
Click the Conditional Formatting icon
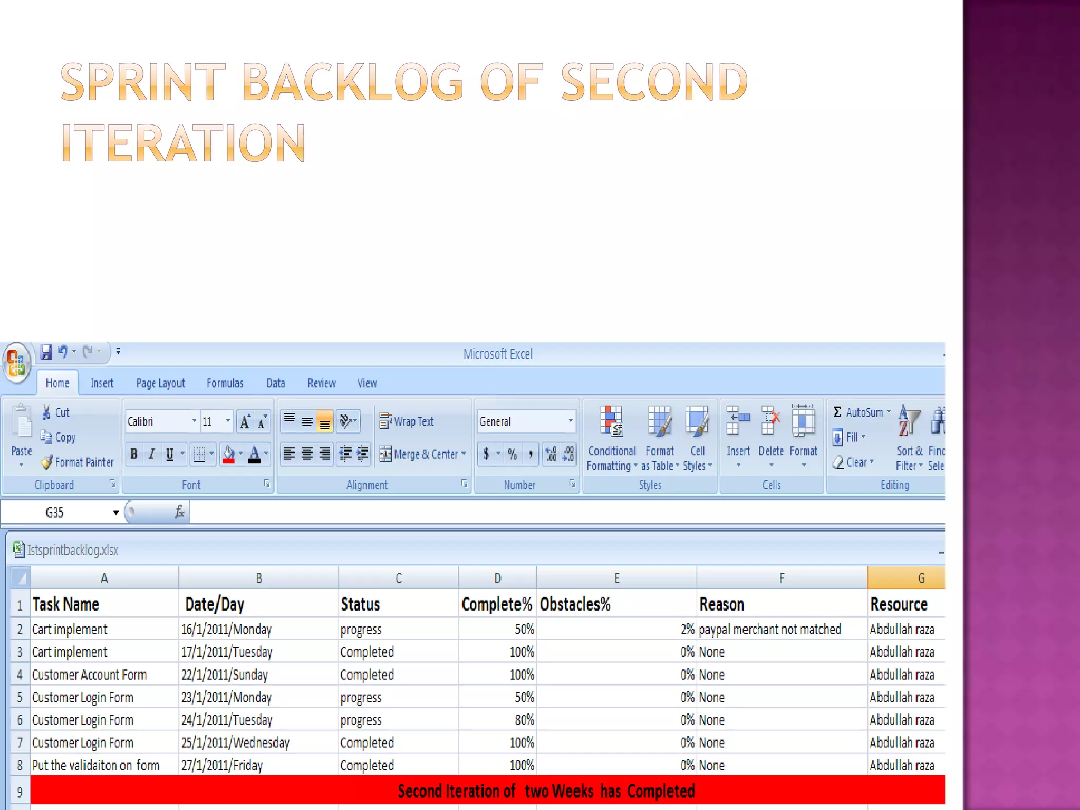click(611, 422)
